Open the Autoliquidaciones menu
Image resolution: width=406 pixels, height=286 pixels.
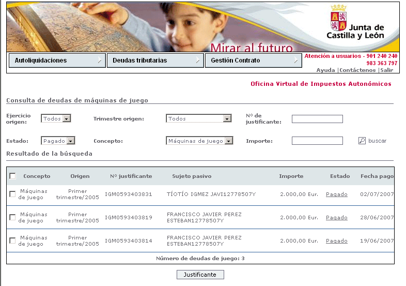click(x=57, y=61)
